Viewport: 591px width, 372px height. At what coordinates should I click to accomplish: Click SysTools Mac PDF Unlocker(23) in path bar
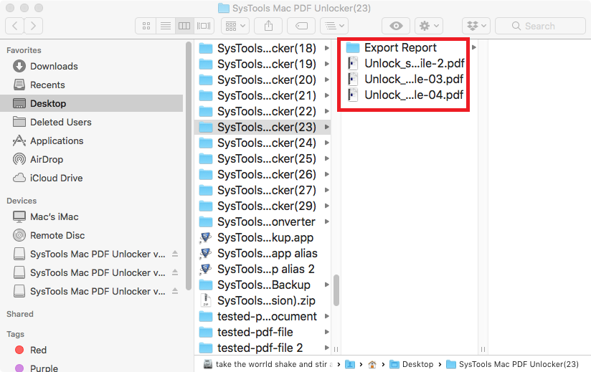tap(513, 364)
